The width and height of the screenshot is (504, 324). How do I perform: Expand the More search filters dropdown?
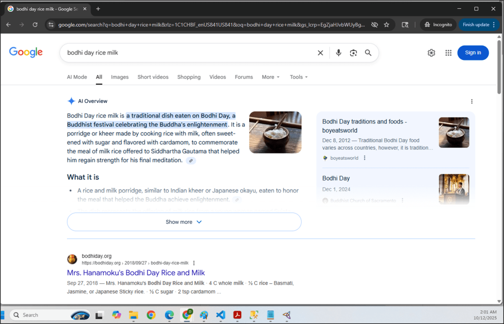pos(271,77)
